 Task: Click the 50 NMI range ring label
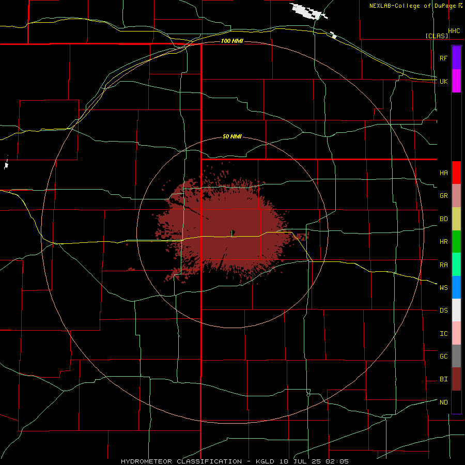232,137
